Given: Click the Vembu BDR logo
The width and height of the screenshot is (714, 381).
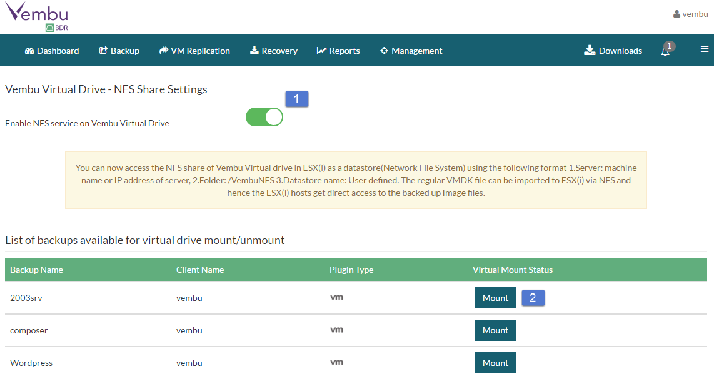Looking at the screenshot, I should coord(36,17).
